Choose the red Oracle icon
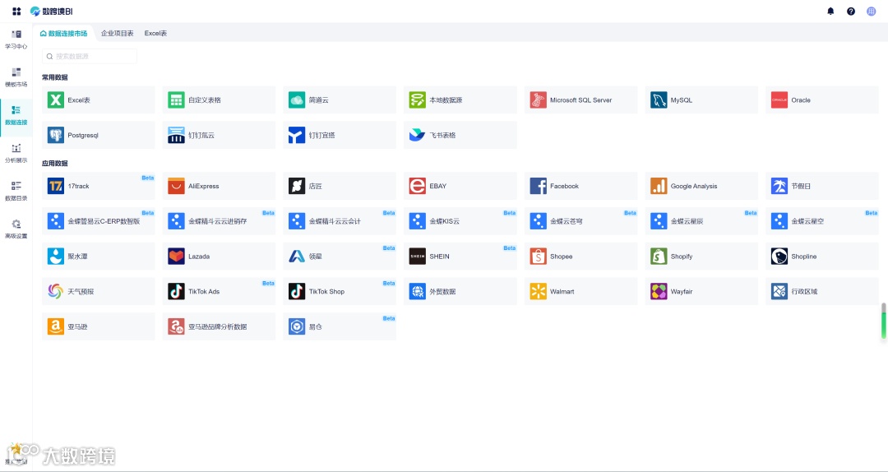This screenshot has height=472, width=888. 779,99
